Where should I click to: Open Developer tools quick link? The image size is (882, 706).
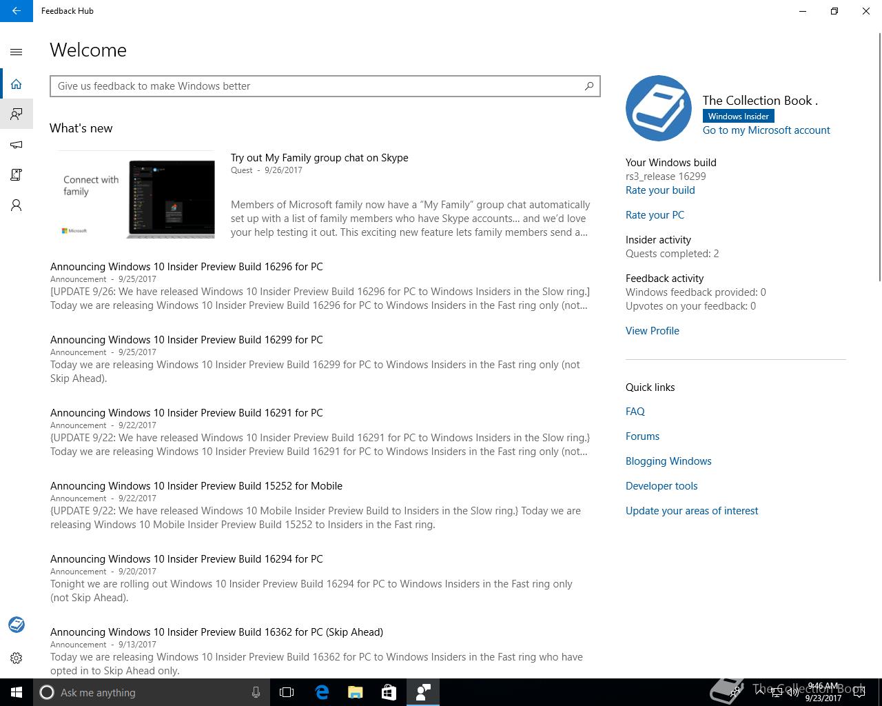click(x=661, y=486)
